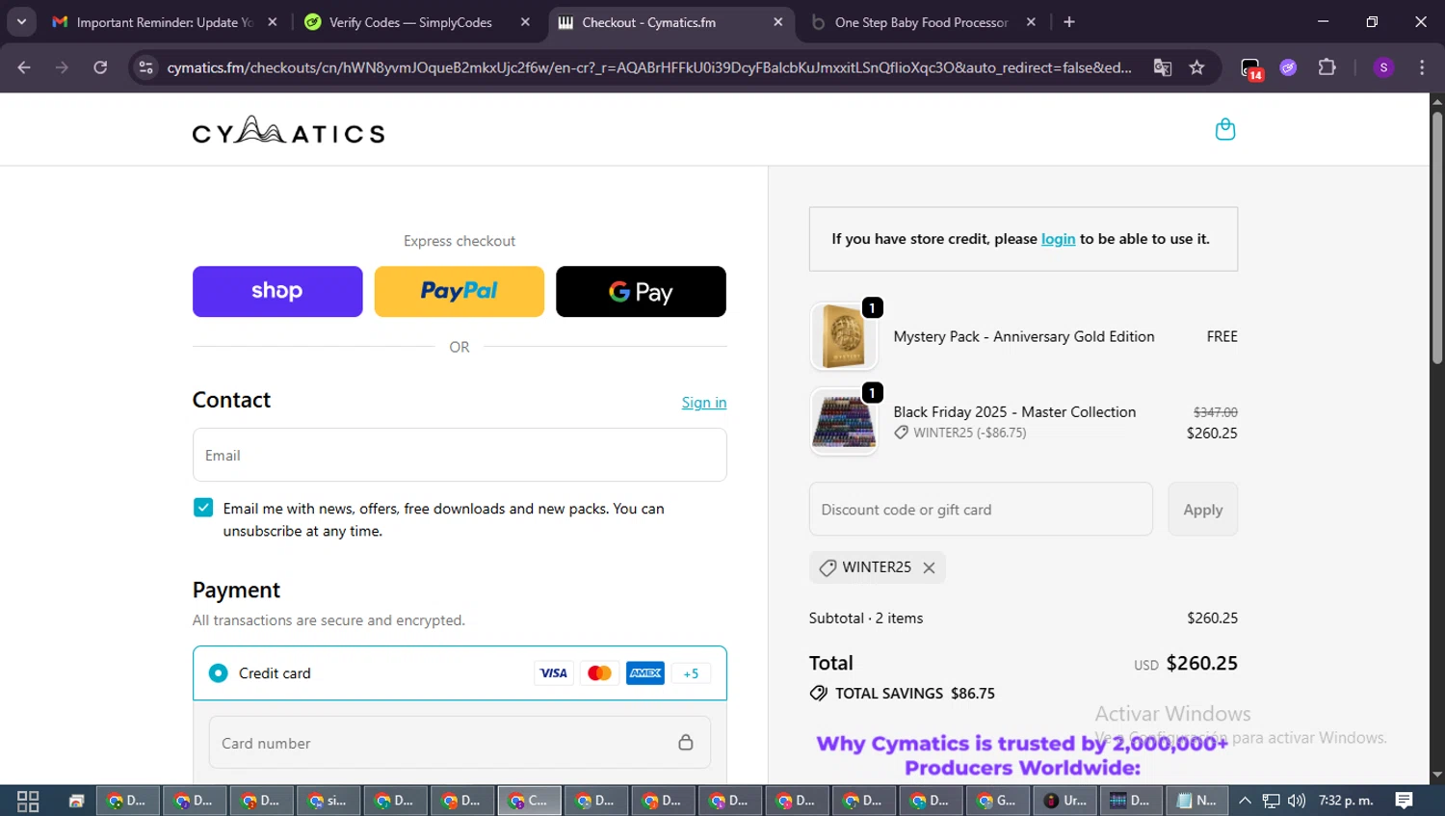Click the struck-through "$347.00" price
This screenshot has height=816, width=1445.
[x=1216, y=412]
